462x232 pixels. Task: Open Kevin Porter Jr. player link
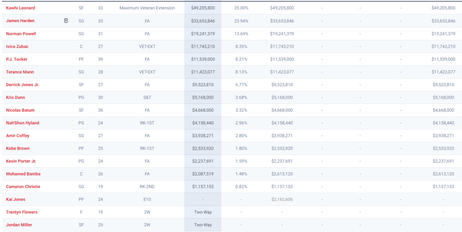[x=21, y=161]
